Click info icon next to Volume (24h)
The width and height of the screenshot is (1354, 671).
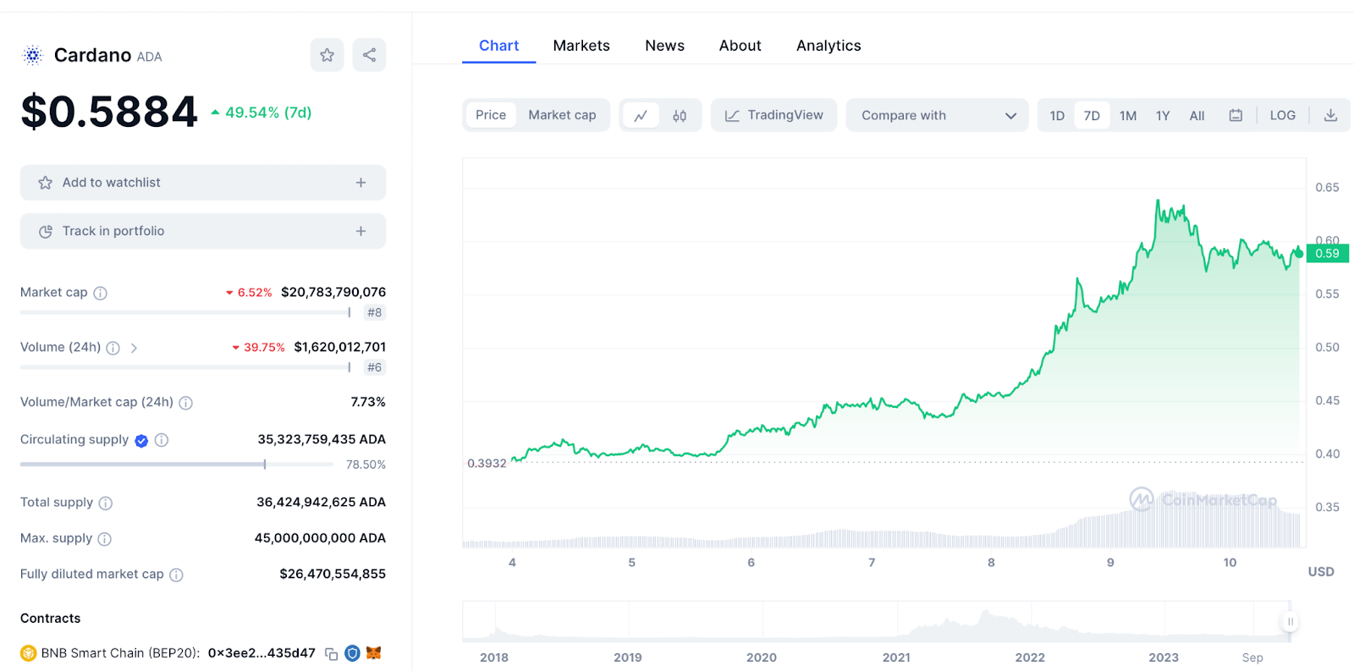[x=113, y=348]
